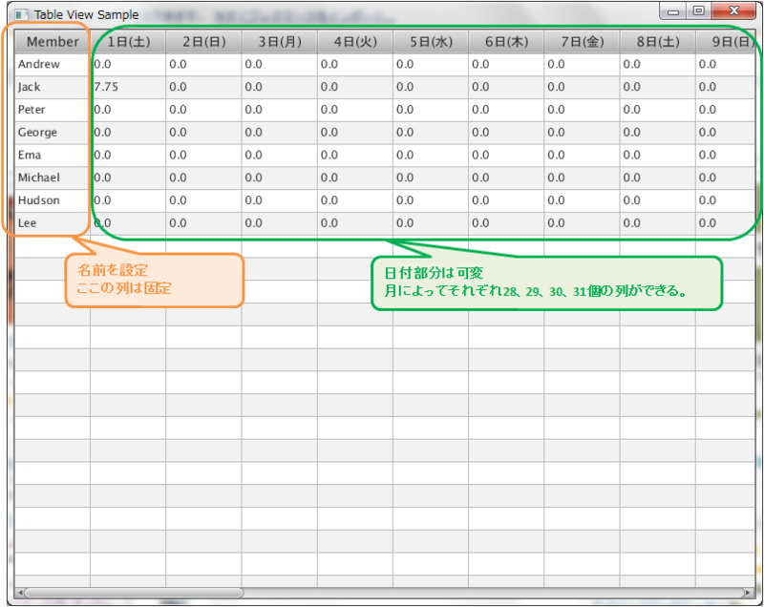
Task: Click Jack's 2日(日) value cell
Action: 203,87
